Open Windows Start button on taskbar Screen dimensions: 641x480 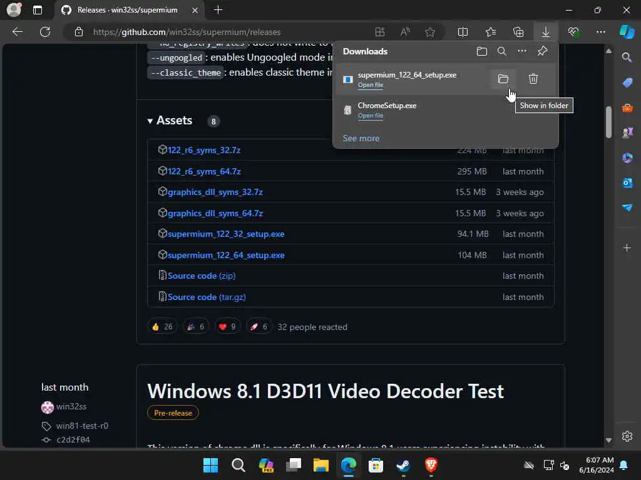point(210,465)
